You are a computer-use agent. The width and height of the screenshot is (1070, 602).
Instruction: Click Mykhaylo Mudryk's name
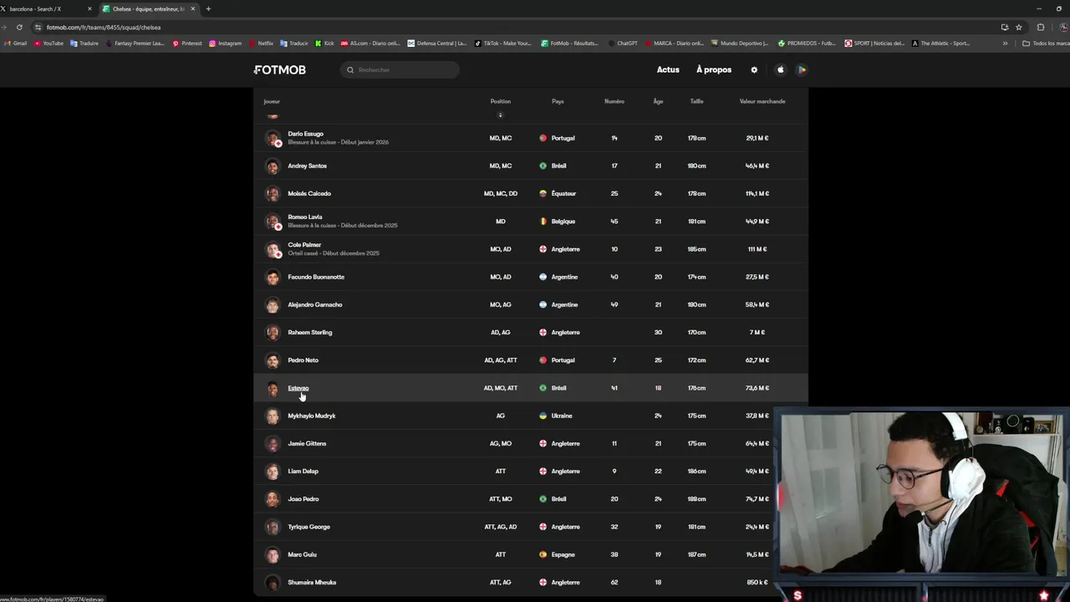[x=312, y=416]
